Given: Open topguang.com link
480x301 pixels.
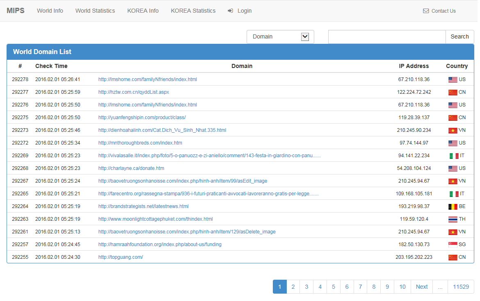Looking at the screenshot, I should pos(121,257).
